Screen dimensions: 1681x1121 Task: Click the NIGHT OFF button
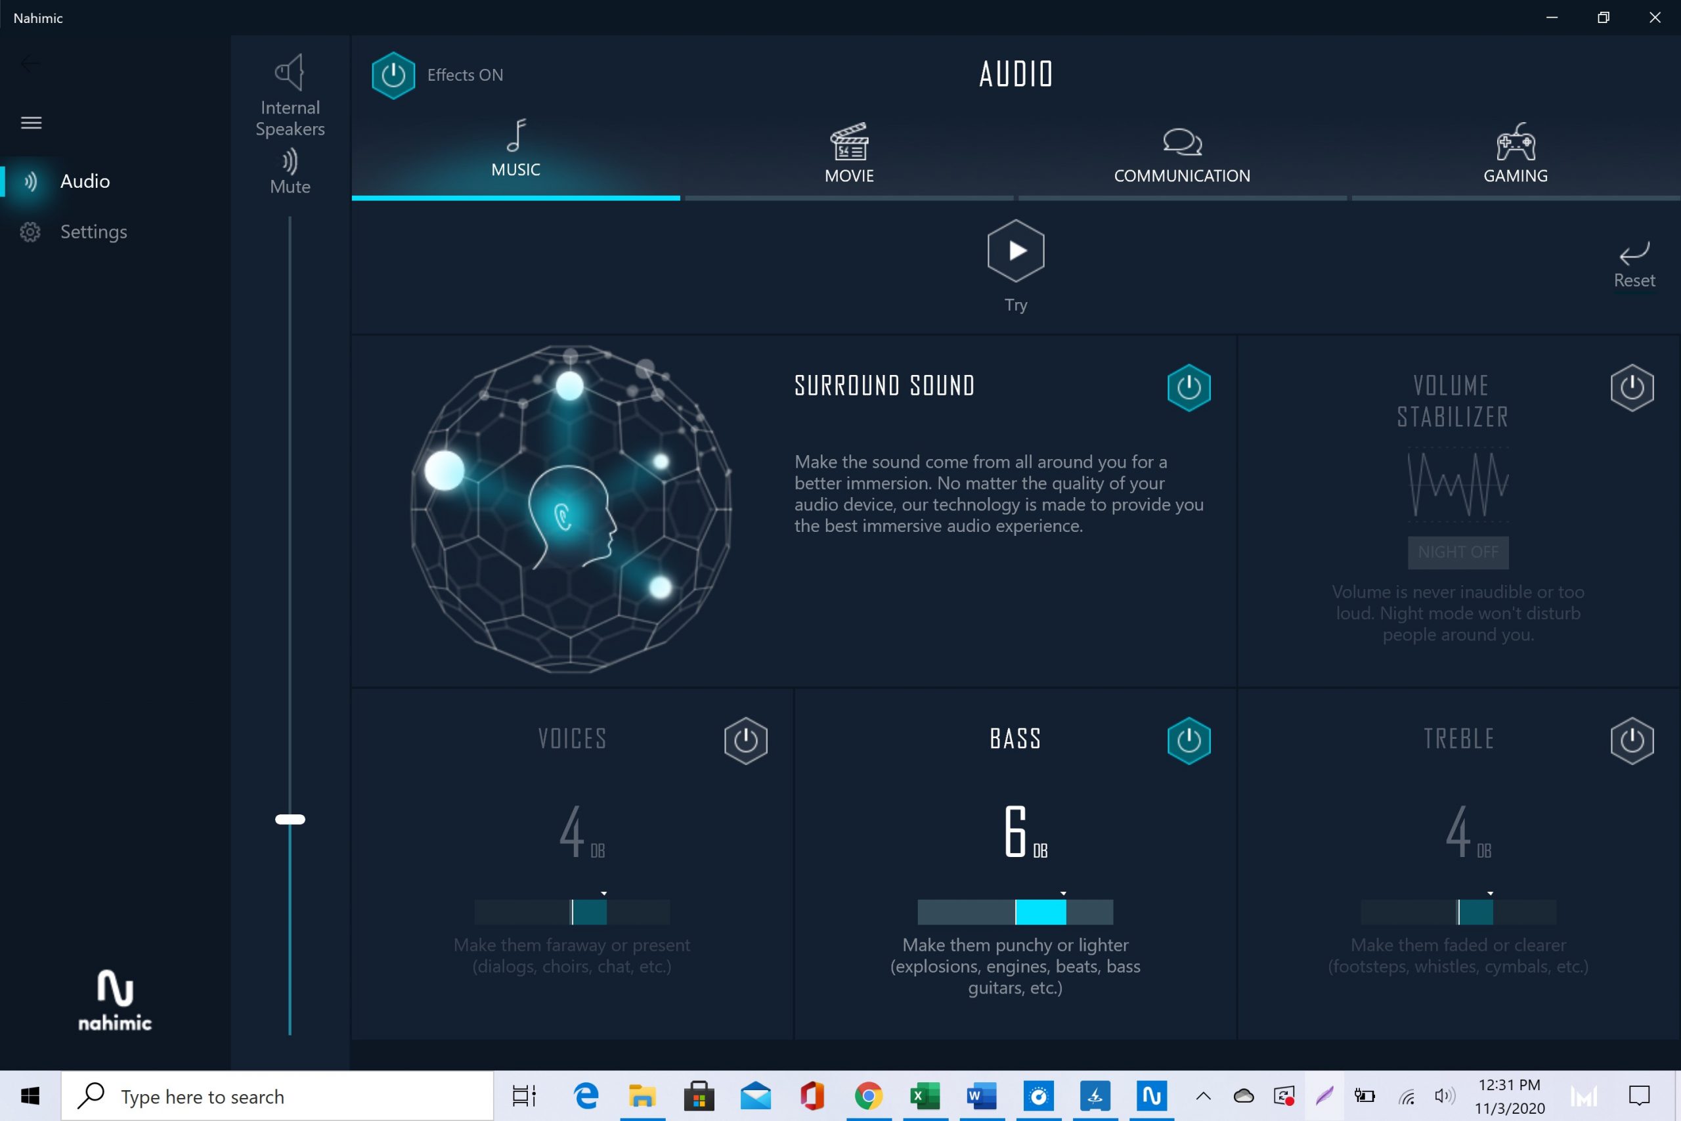[1457, 552]
